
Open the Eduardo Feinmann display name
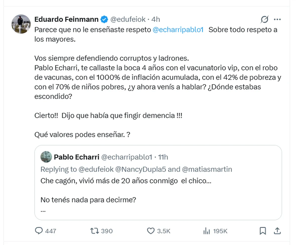click(66, 19)
